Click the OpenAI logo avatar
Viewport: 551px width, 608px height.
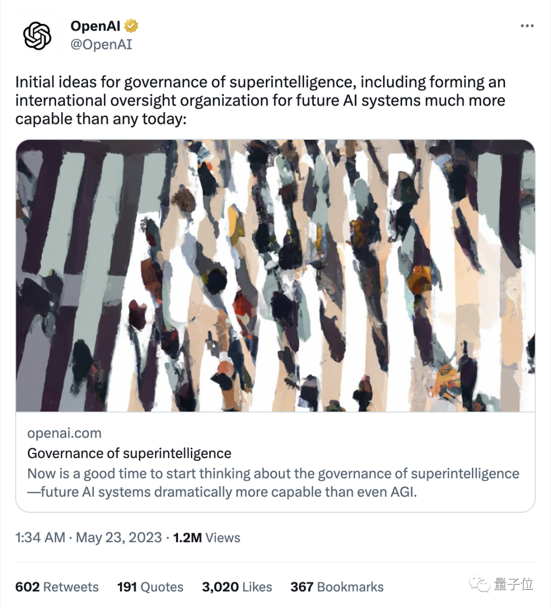point(38,36)
